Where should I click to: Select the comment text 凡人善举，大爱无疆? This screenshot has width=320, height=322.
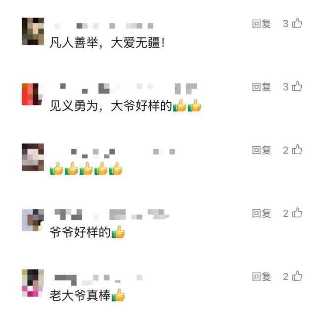pos(107,43)
